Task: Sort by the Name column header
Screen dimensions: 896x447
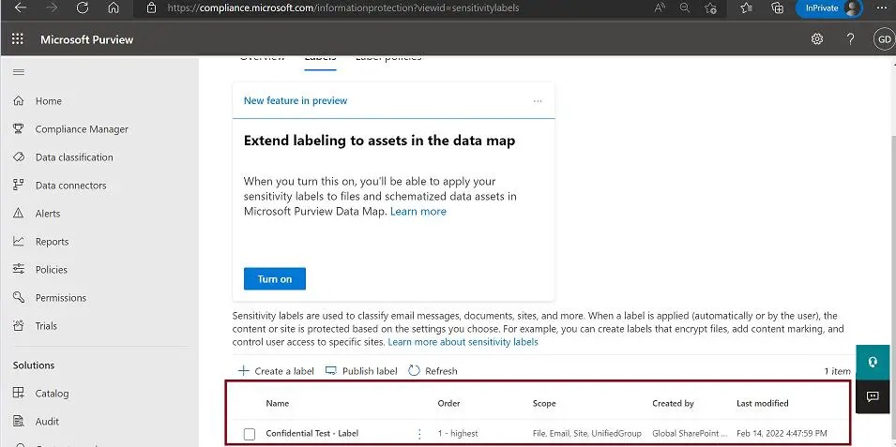Action: 278,403
